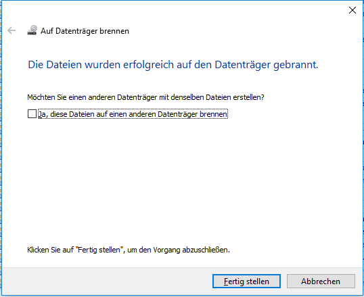Select the 'Ja, diese Dateien' checkbox label

tap(133, 114)
